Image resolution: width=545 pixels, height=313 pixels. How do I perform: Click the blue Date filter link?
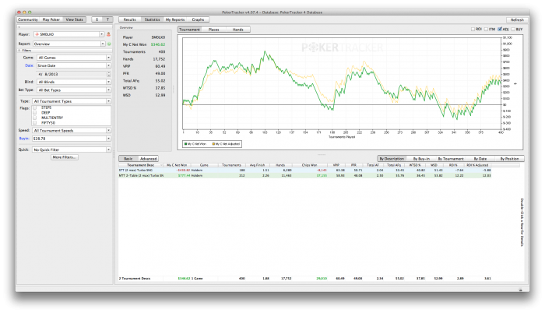point(30,65)
